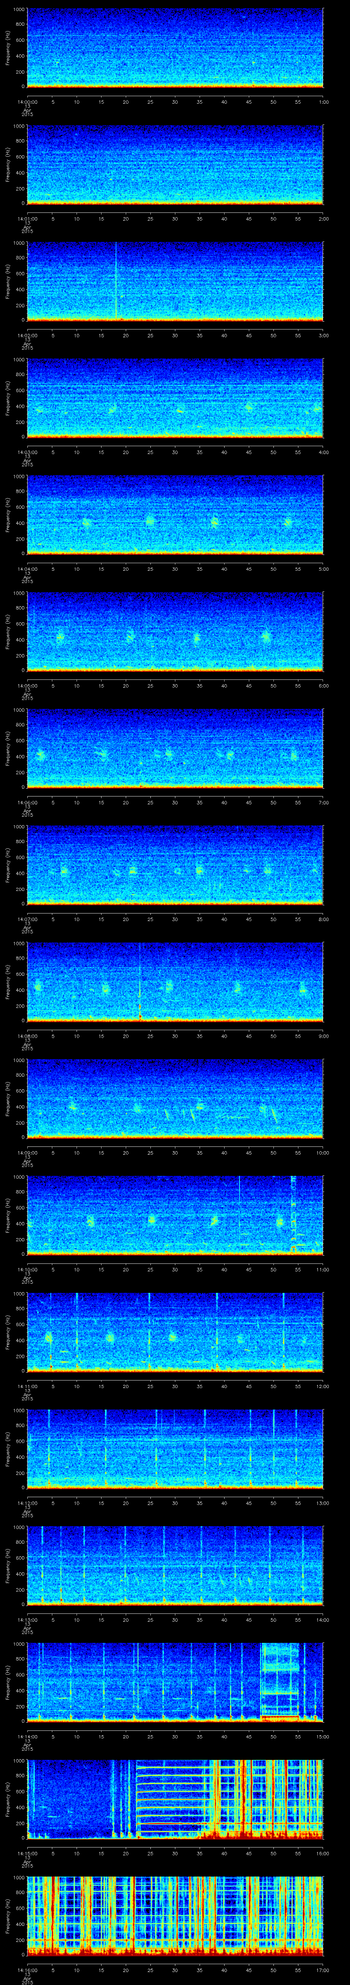Click the 2:00 end time label
This screenshot has height=1985, width=350.
[323, 219]
